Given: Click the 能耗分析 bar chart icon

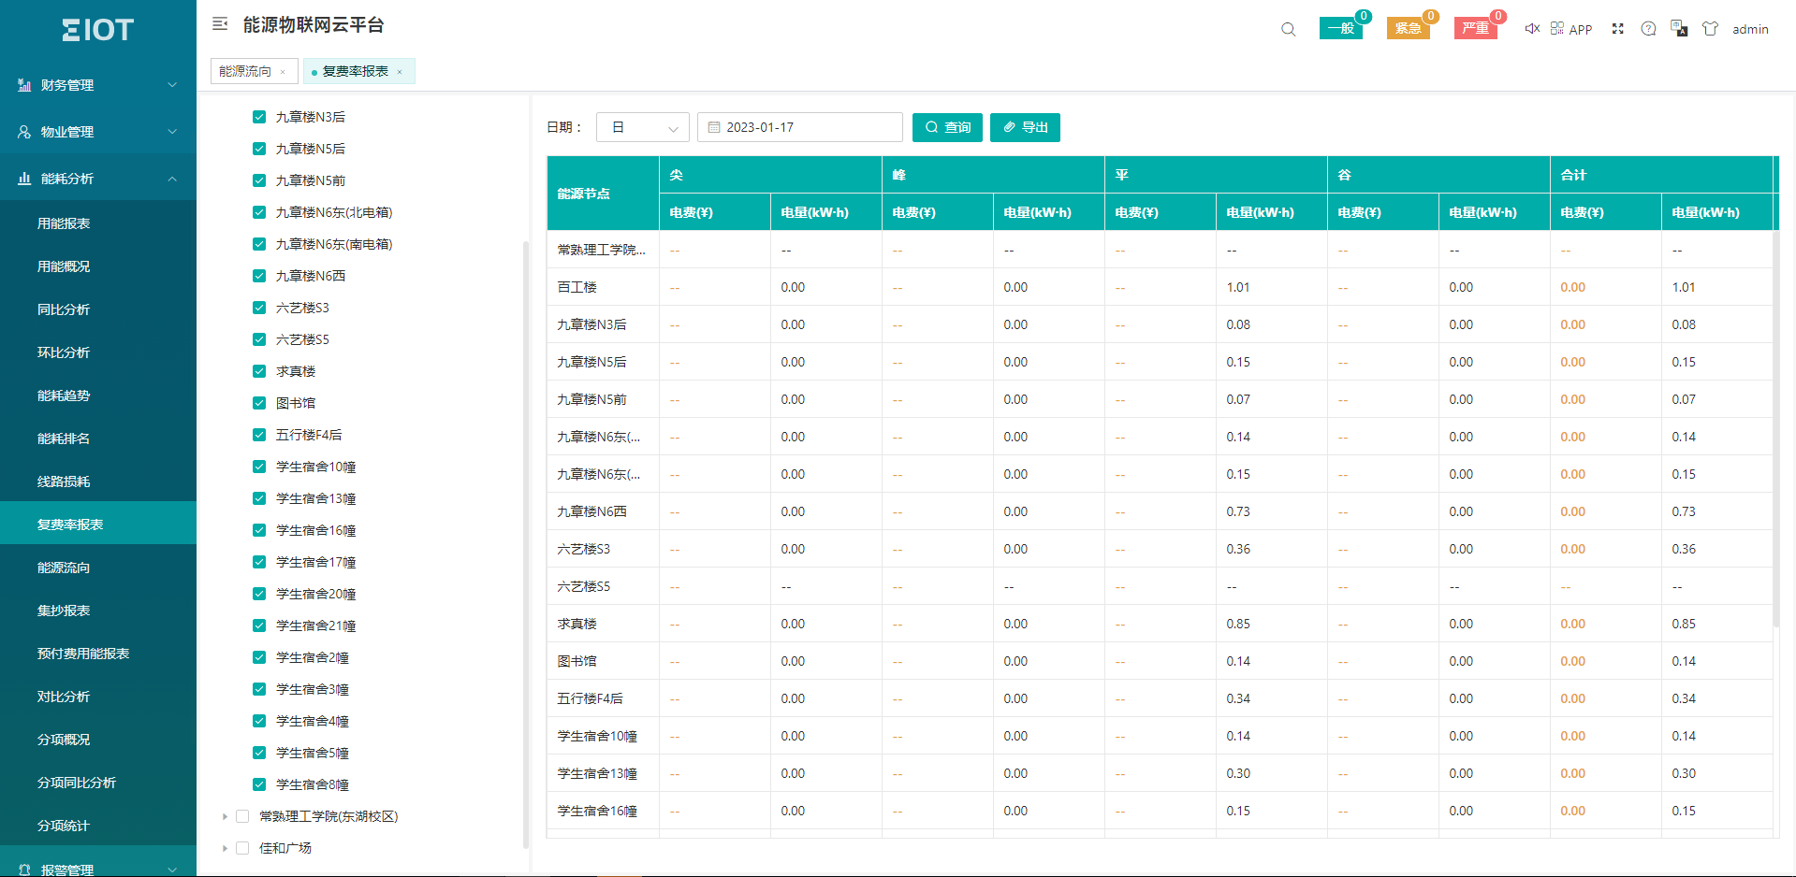Looking at the screenshot, I should (24, 179).
